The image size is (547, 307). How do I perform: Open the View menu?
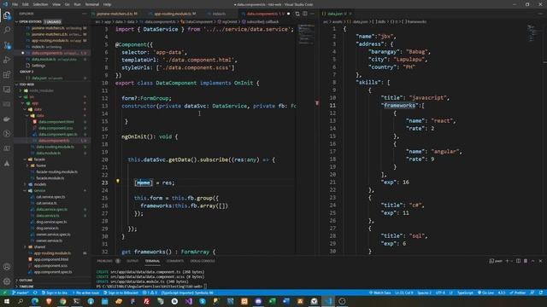56,4
